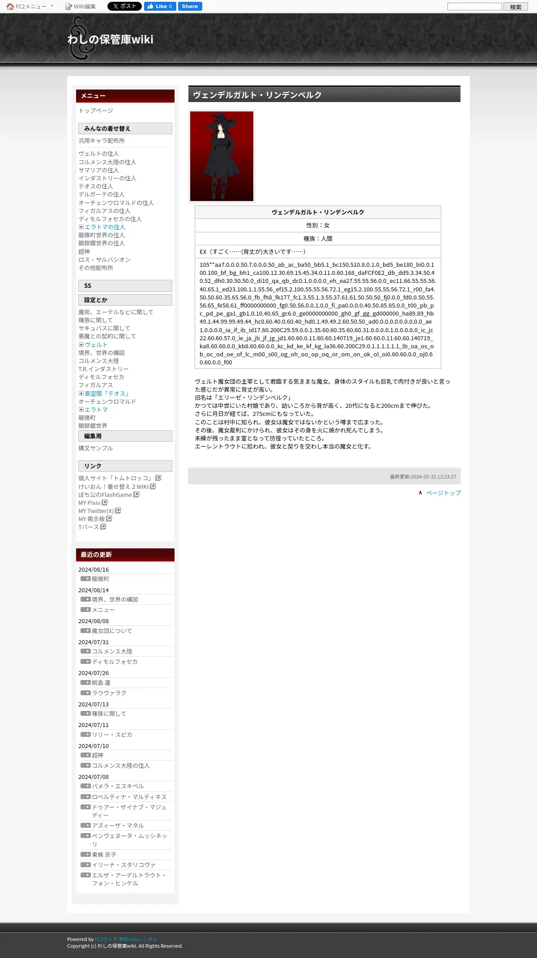Open トップページ in the menu

click(96, 111)
